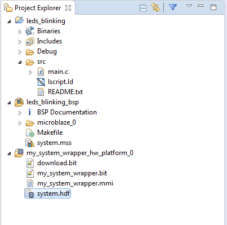Select the BSP Documentation label
227x225 pixels.
[x=67, y=112]
